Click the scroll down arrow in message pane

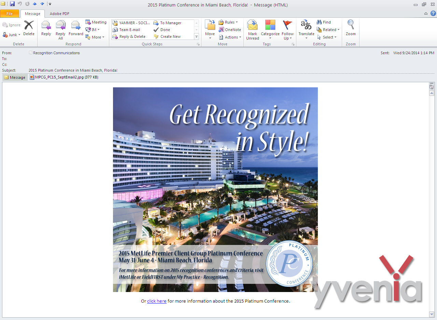point(432,314)
